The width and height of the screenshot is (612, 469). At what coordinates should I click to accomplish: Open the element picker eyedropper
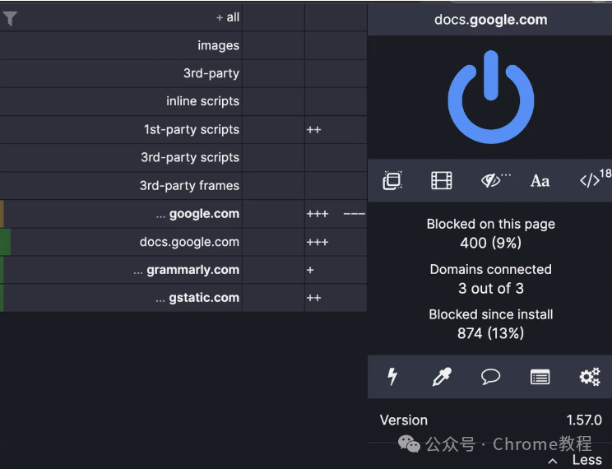(x=442, y=377)
